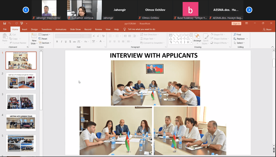The height and width of the screenshot is (157, 276).
Task: Switch to the Transitions tab
Action: (x=47, y=29)
